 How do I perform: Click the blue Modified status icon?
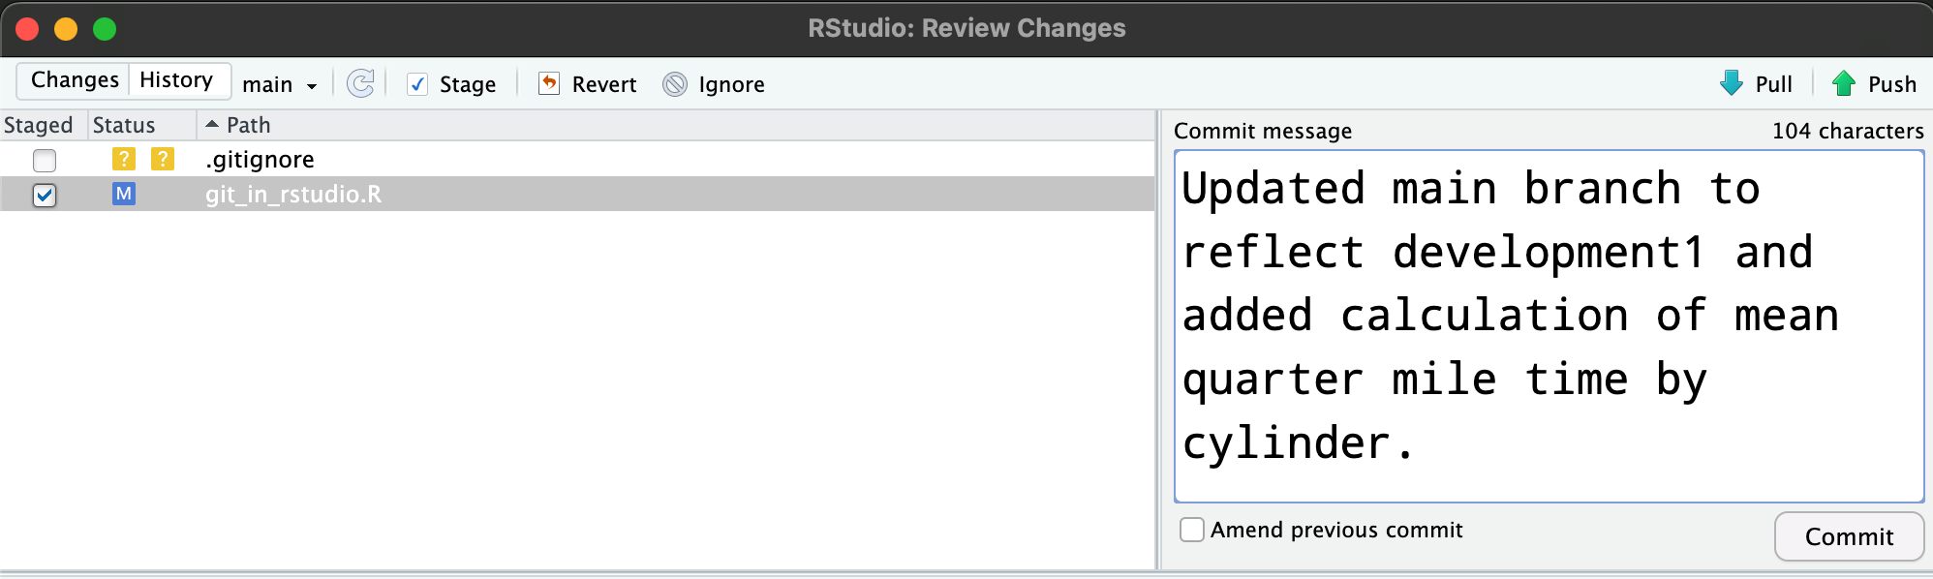(x=124, y=194)
